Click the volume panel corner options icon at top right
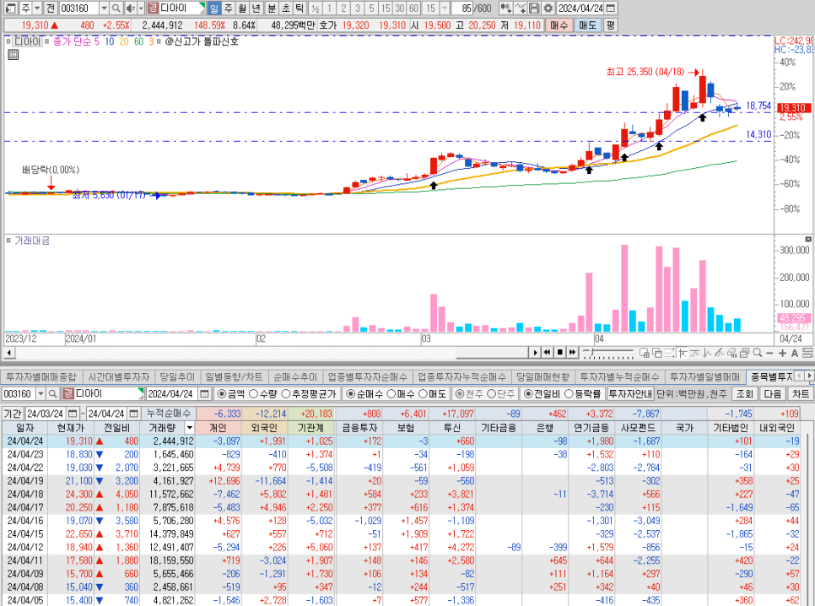815x606 pixels. tap(808, 240)
